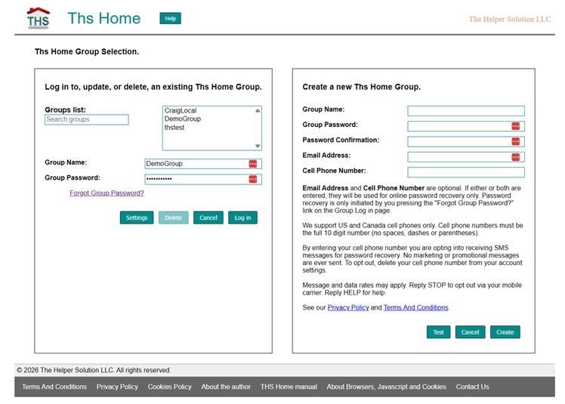The height and width of the screenshot is (404, 565).
Task: Click the Log in button
Action: (242, 217)
